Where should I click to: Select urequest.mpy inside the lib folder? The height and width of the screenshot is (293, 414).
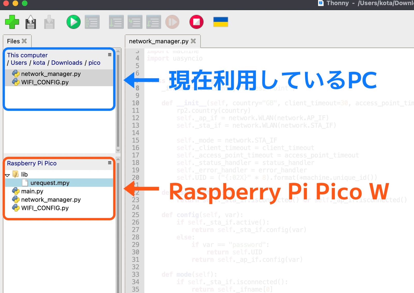[50, 183]
